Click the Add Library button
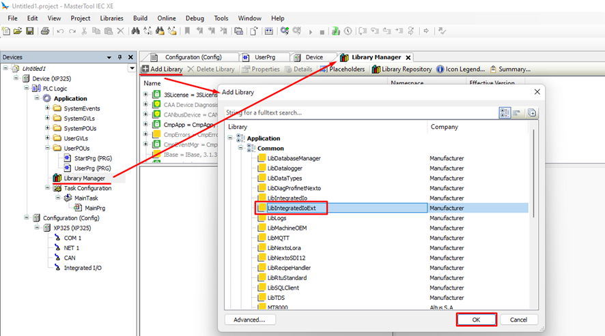605x336 pixels. pos(162,69)
